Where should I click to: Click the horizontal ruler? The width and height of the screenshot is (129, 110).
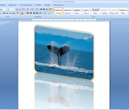tap(64, 20)
